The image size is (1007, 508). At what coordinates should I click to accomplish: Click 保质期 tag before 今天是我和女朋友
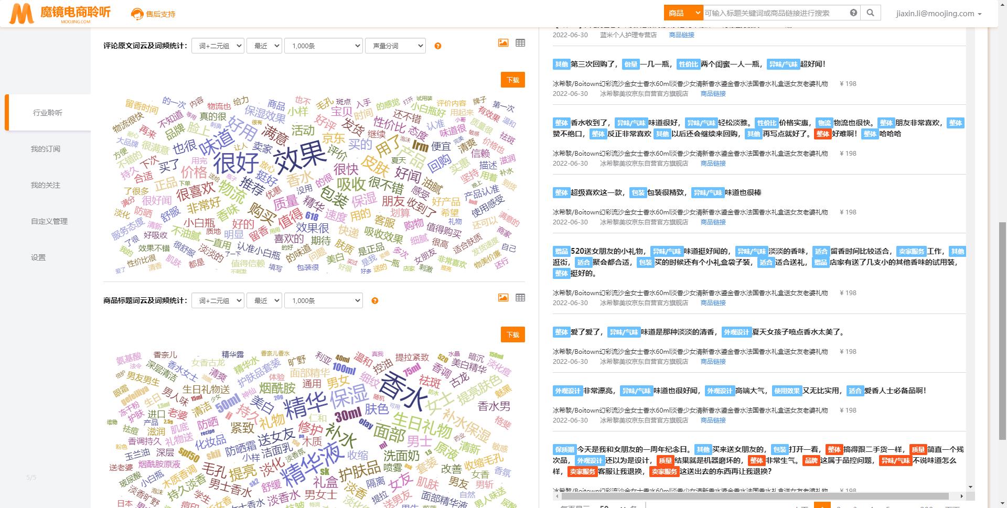[x=564, y=450]
